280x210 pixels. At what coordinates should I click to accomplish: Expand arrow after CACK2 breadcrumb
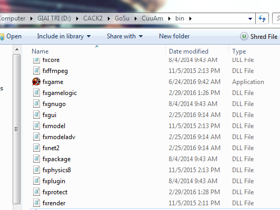pos(109,18)
